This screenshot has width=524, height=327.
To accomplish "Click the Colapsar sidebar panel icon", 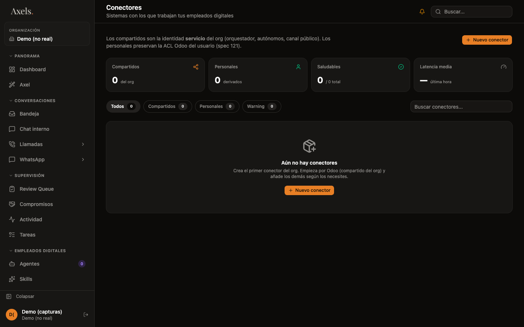I will [9, 296].
